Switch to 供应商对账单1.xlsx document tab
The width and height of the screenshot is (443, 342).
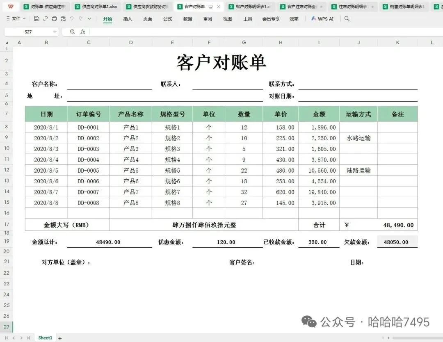tap(96, 7)
